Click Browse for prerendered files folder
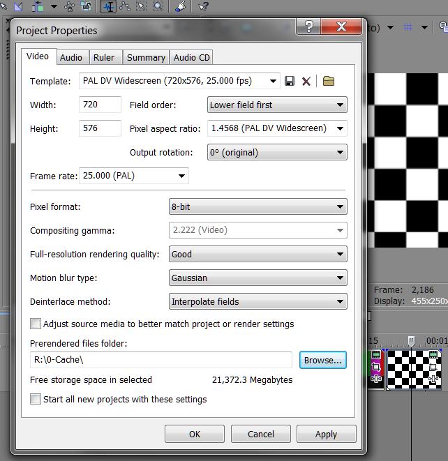 323,360
